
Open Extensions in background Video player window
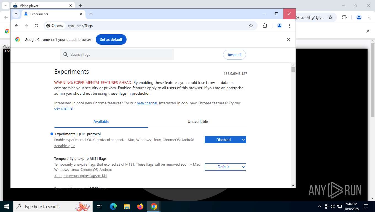pos(344,17)
